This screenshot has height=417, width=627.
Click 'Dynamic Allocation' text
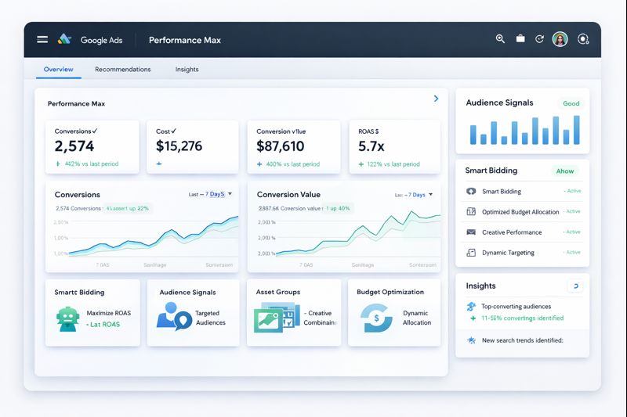tap(417, 318)
